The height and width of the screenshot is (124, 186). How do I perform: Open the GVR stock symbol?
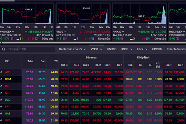(x=8, y=121)
